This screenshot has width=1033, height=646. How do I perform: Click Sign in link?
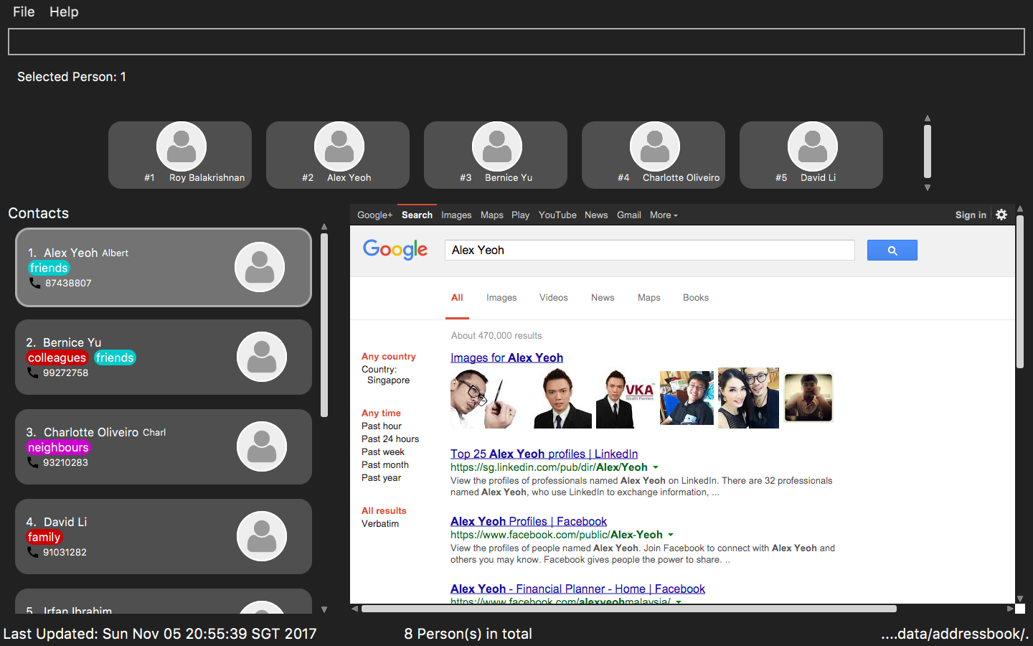click(x=971, y=215)
